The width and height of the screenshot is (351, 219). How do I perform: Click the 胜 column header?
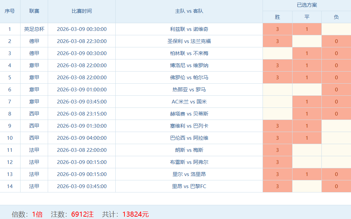point(277,17)
